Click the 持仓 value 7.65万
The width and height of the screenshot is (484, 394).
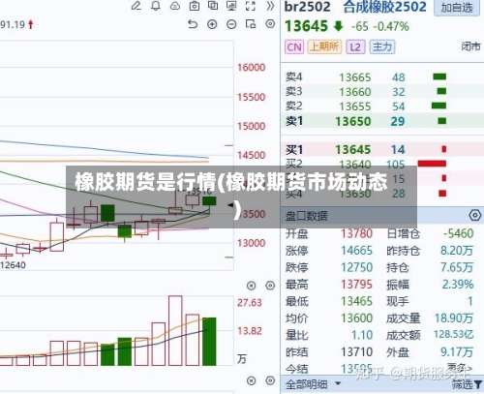457,267
